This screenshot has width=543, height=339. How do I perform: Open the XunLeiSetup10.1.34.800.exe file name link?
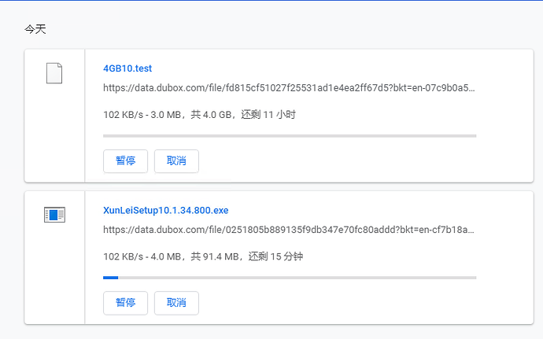(x=166, y=210)
